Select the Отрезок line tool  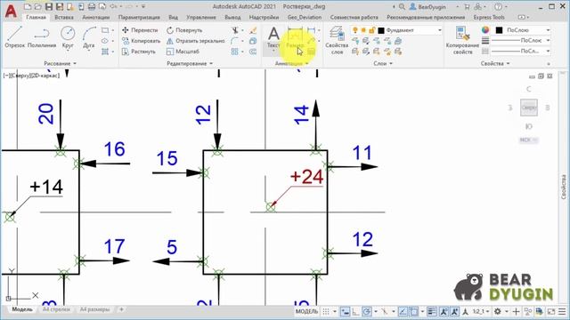[15, 37]
